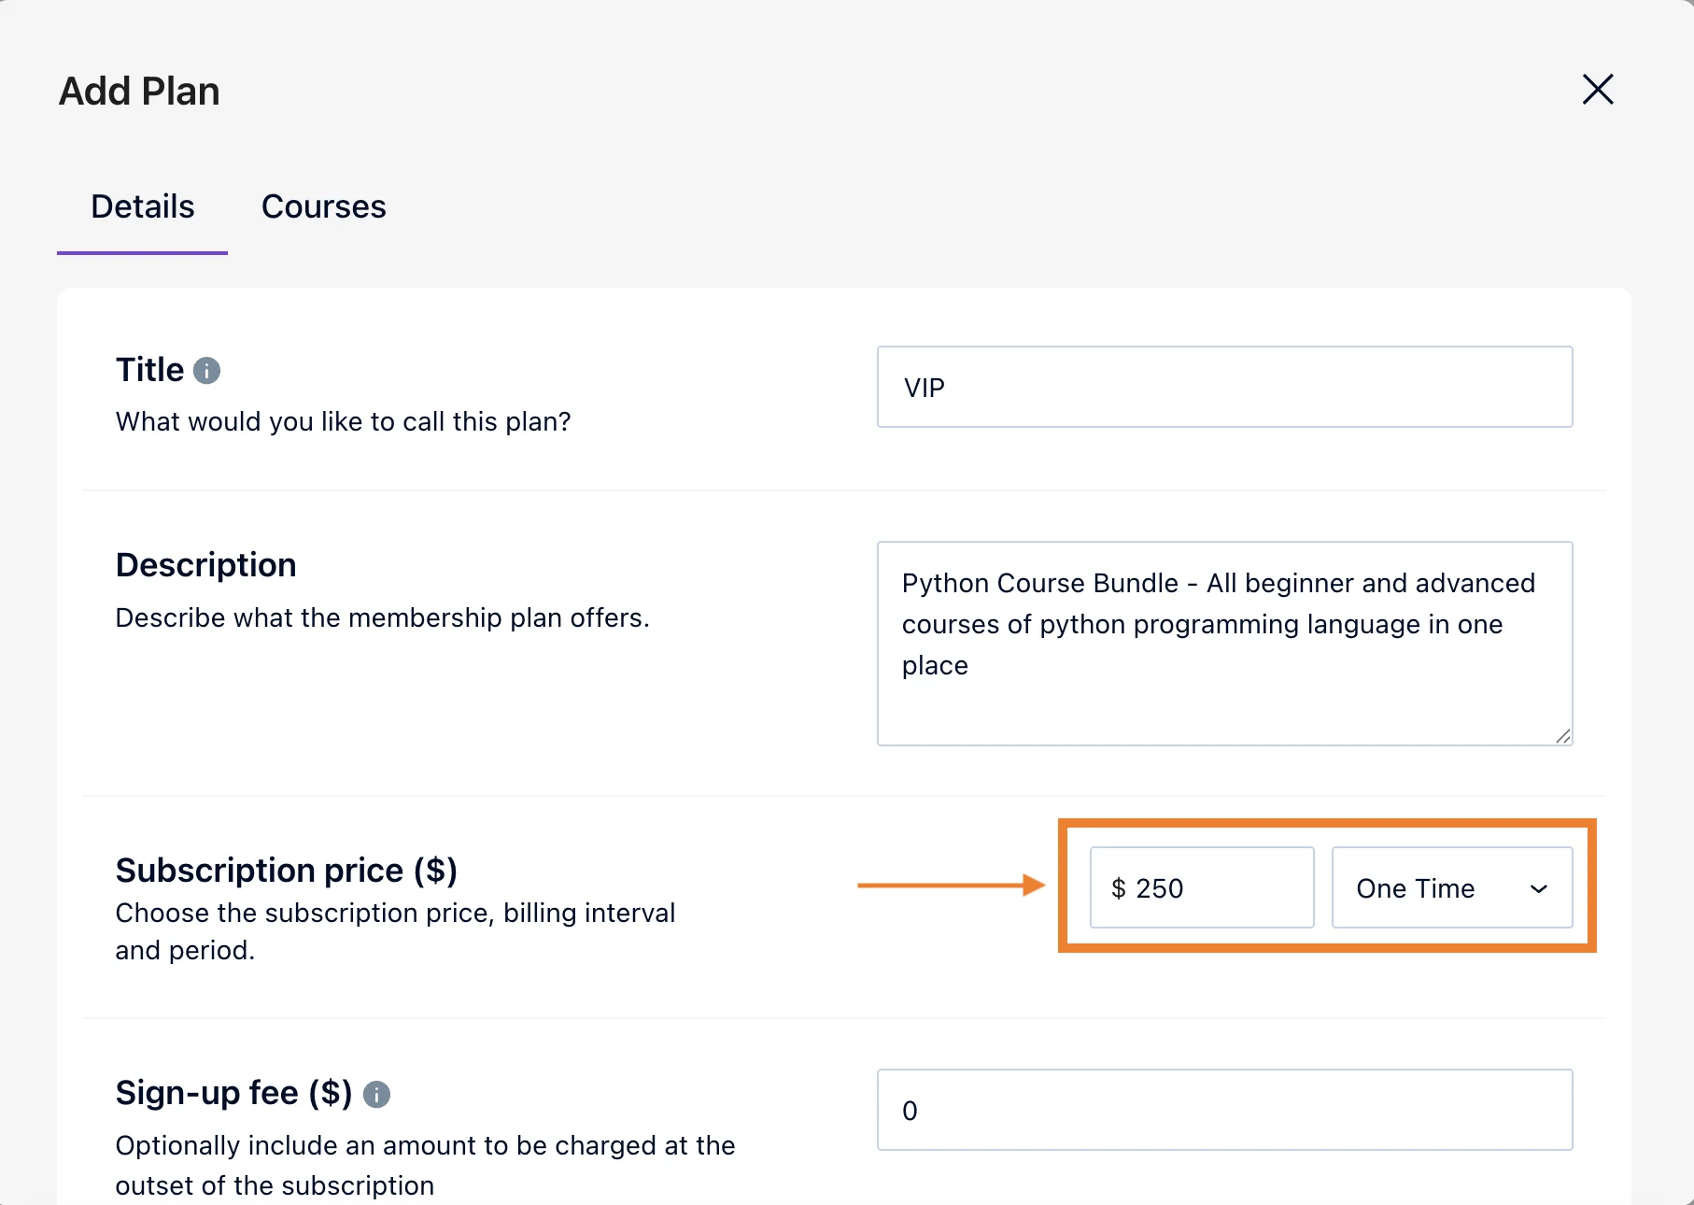1694x1205 pixels.
Task: Click the Subscription price ($) label
Action: pos(286,871)
